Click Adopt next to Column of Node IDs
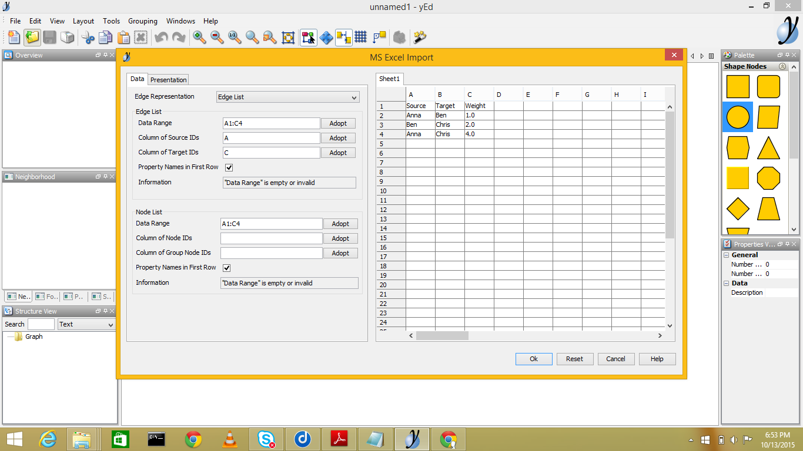Viewport: 803px width, 451px height. [x=340, y=238]
